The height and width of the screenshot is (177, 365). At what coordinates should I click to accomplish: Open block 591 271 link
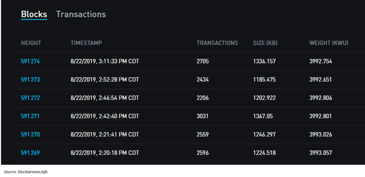coord(30,116)
